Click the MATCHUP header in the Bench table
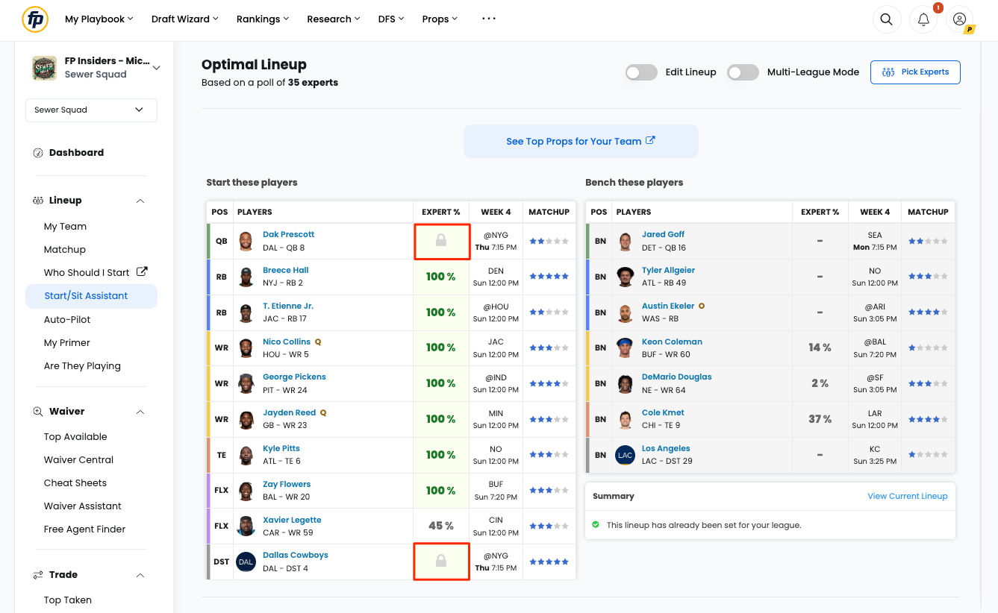Image resolution: width=998 pixels, height=613 pixels. tap(928, 212)
